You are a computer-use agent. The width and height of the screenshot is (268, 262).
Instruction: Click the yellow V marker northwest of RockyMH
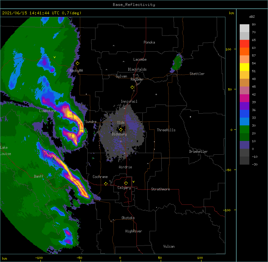coord(54,57)
